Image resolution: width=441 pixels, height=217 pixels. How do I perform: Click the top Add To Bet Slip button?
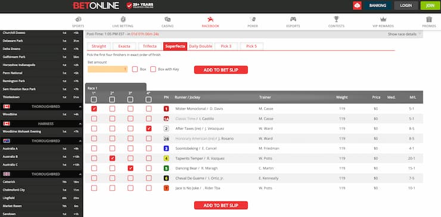coord(220,70)
